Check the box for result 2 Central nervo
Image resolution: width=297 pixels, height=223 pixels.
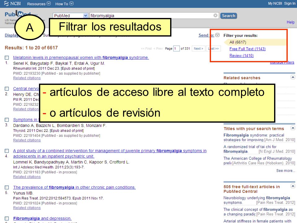7,89
